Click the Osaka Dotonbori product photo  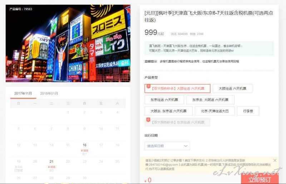(68, 43)
